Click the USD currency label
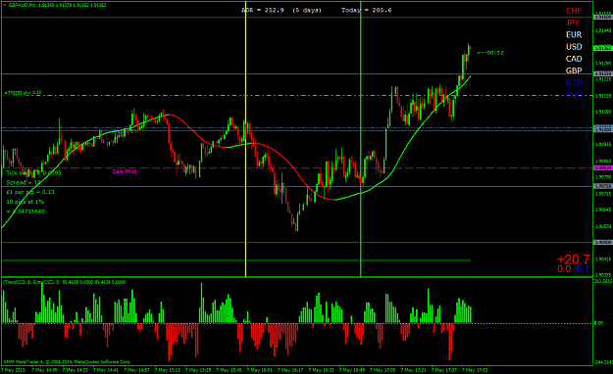Screen dimensions: 613x374 point(574,47)
